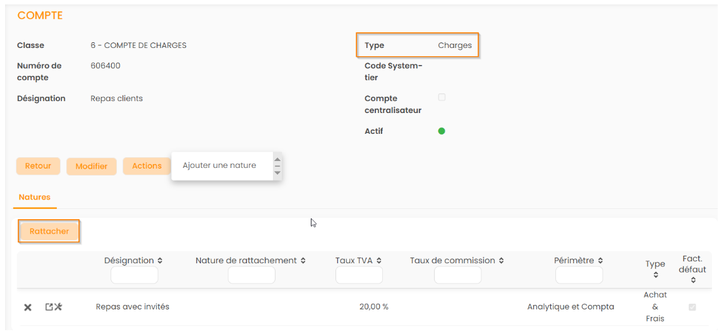Click the green Actif status indicator
This screenshot has height=334, width=719.
[x=442, y=131]
